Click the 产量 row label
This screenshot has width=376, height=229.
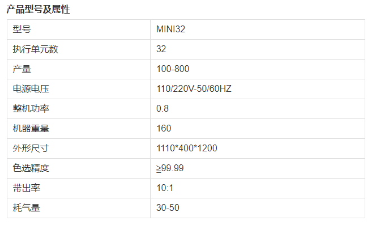pos(22,69)
